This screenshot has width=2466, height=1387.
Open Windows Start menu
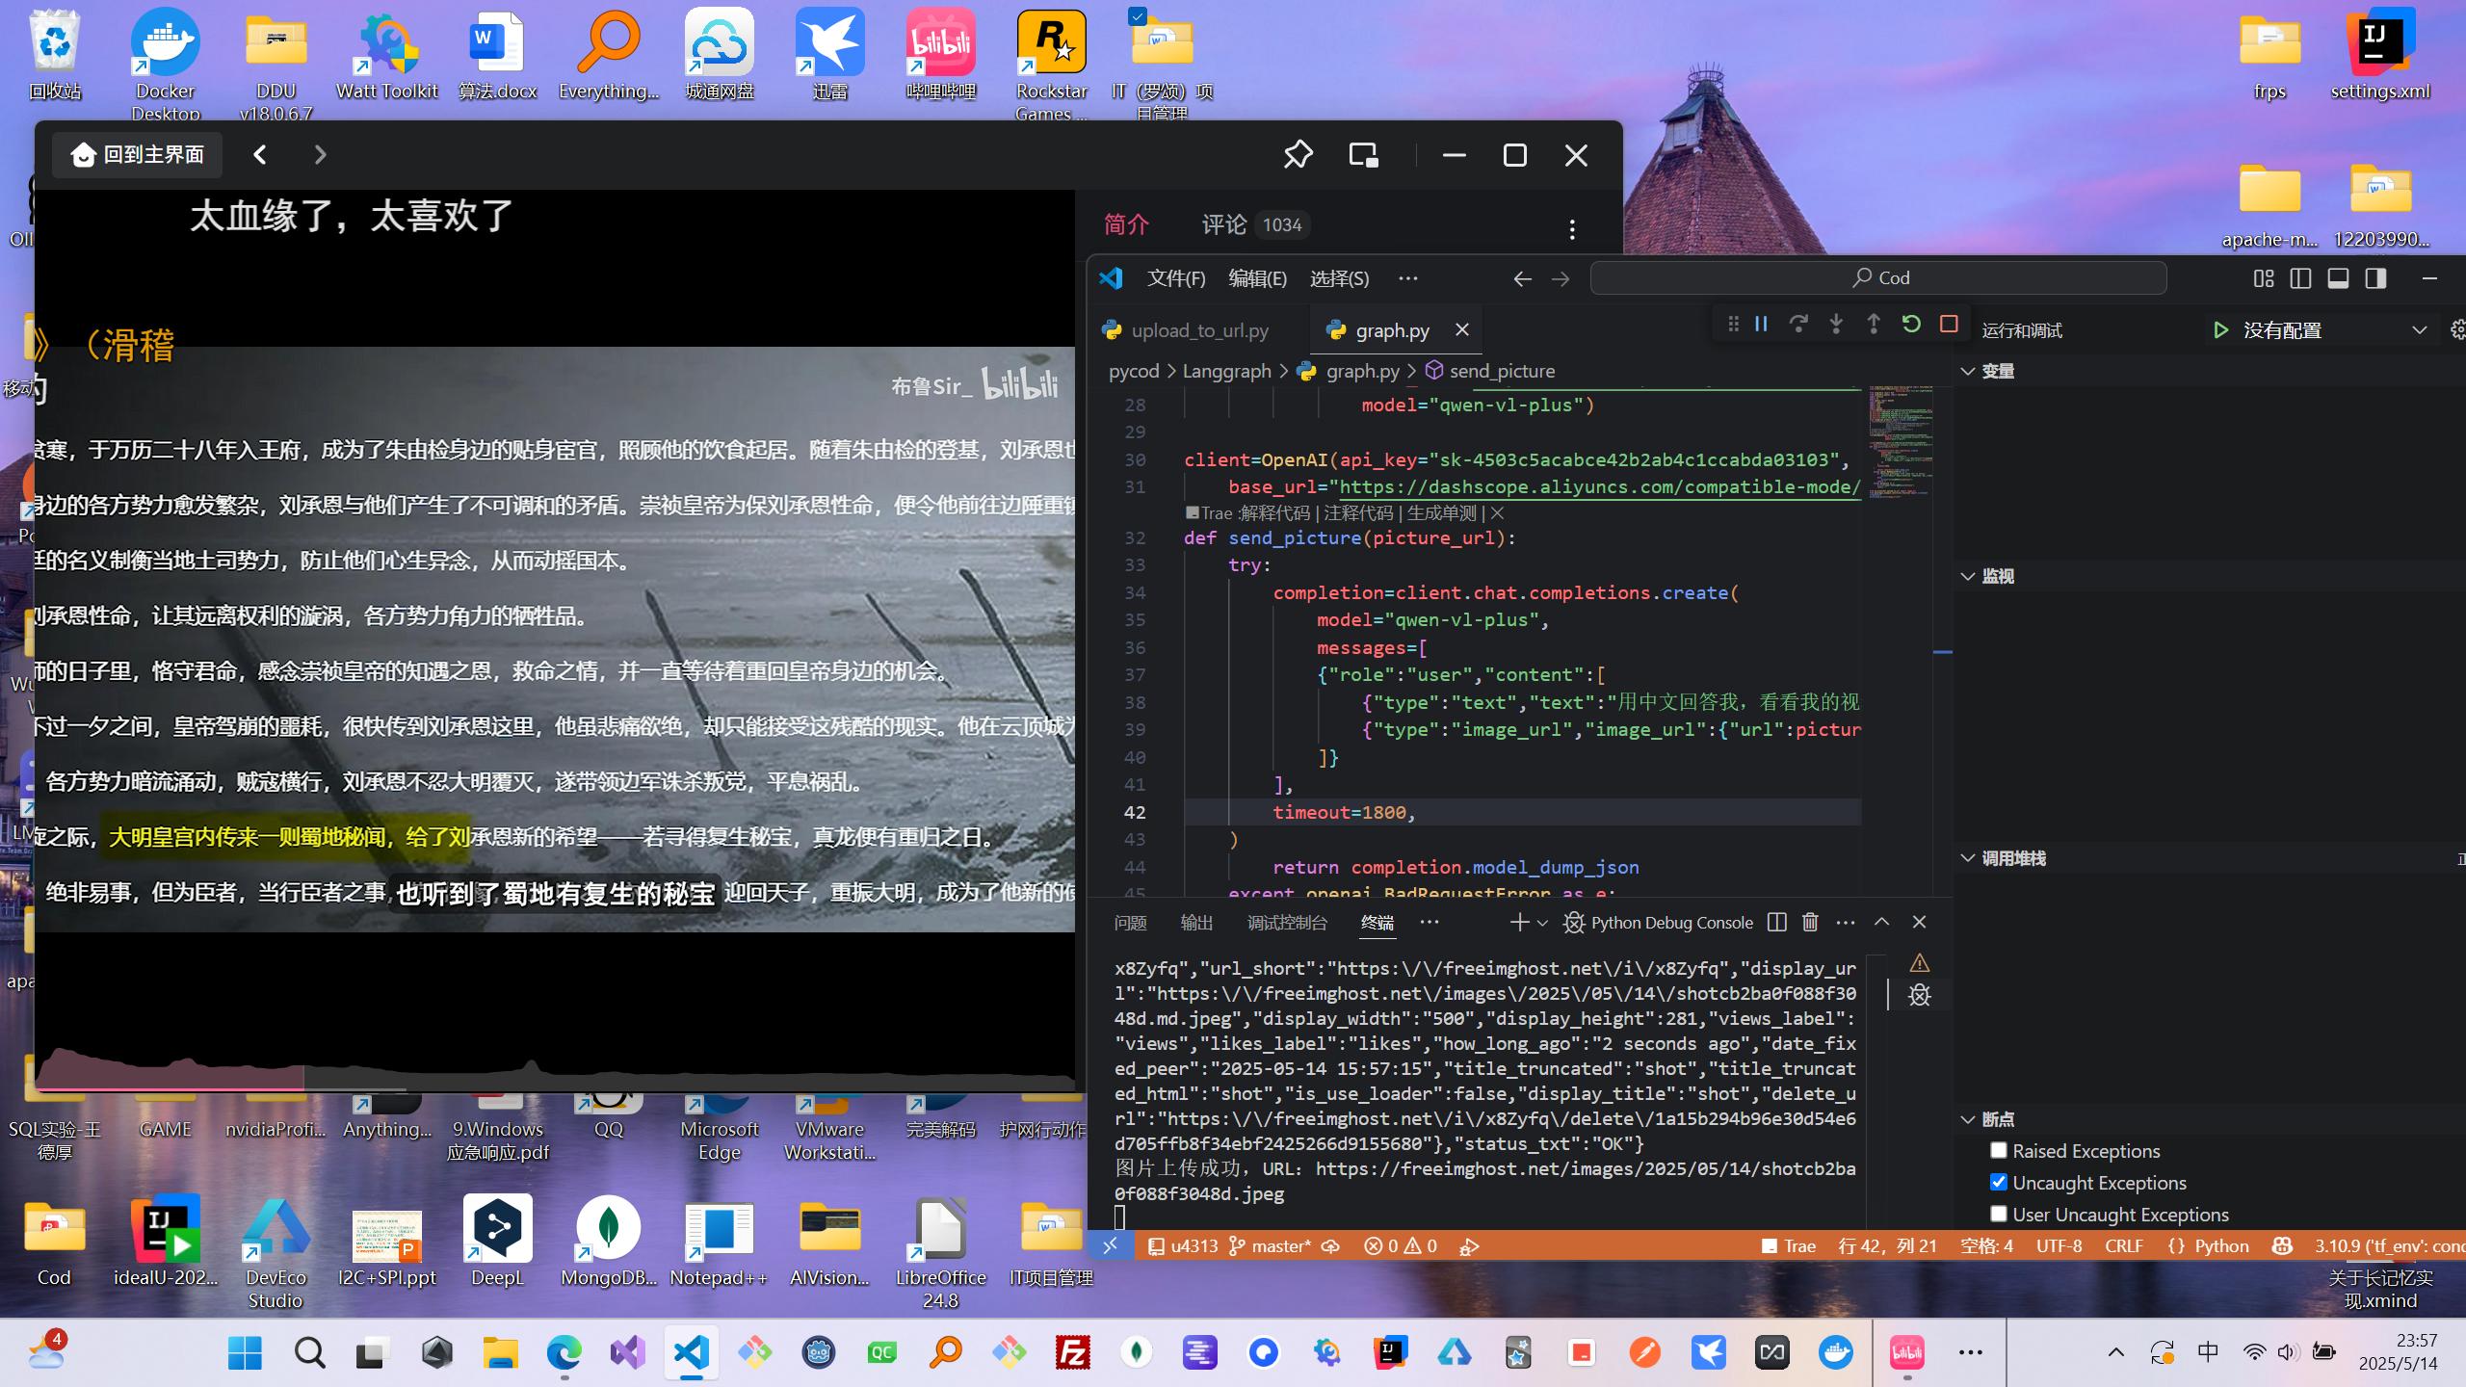245,1353
